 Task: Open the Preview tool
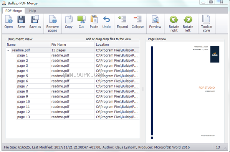[155, 19]
